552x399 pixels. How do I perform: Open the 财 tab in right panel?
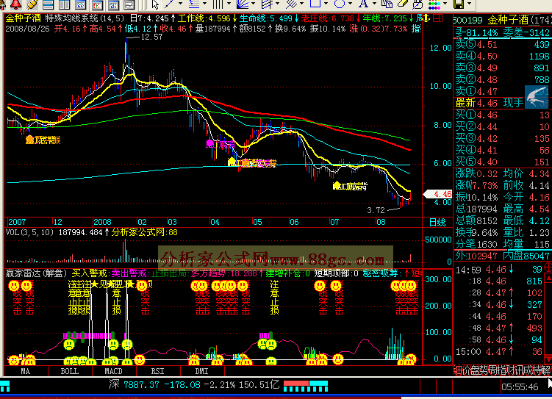coord(509,370)
